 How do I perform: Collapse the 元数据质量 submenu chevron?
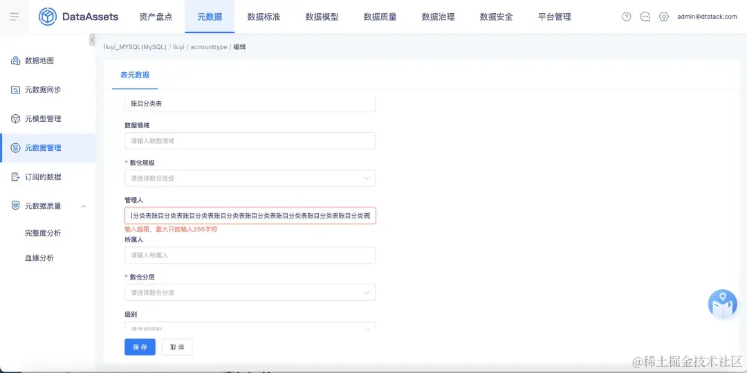(x=84, y=206)
